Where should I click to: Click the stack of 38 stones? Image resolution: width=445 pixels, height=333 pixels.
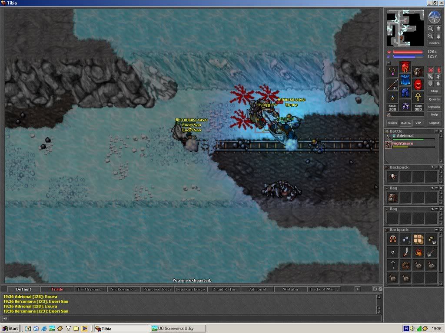pyautogui.click(x=431, y=239)
